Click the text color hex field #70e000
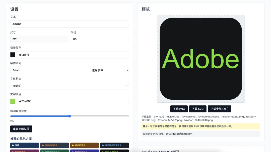 [73, 101]
